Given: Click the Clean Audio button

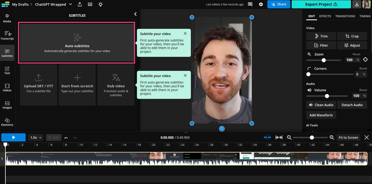Looking at the screenshot, I should coord(321,105).
